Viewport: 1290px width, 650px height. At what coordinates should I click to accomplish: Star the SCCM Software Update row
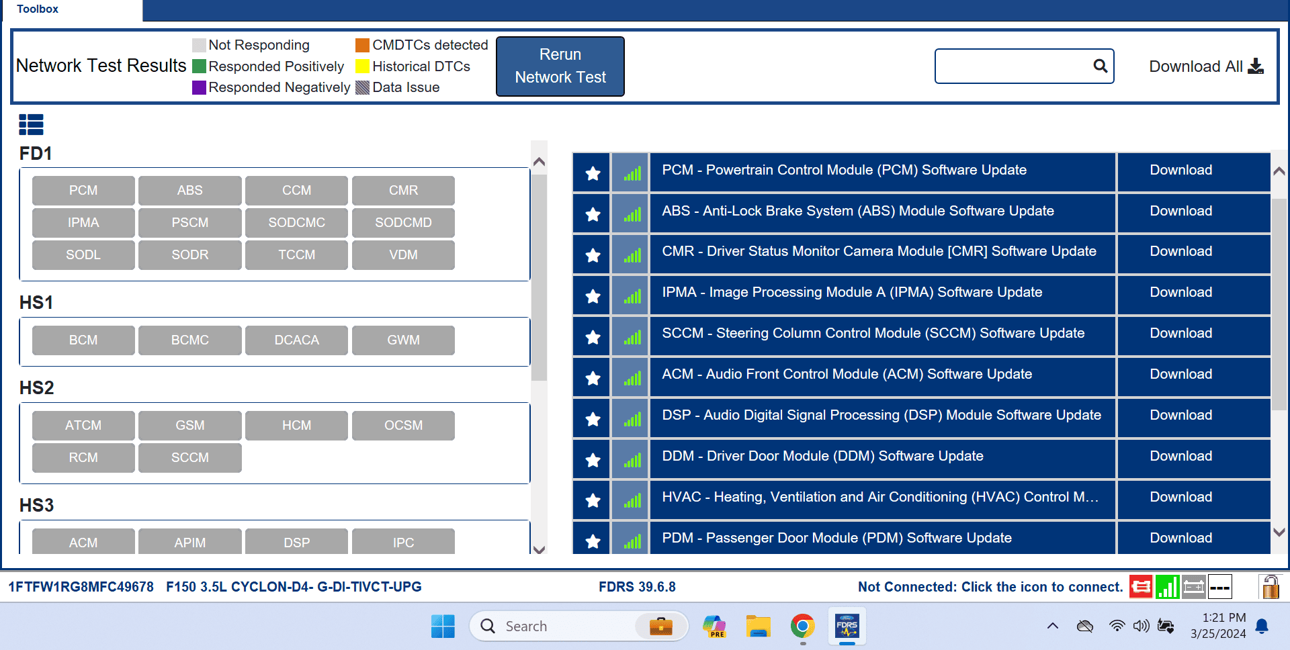tap(592, 337)
